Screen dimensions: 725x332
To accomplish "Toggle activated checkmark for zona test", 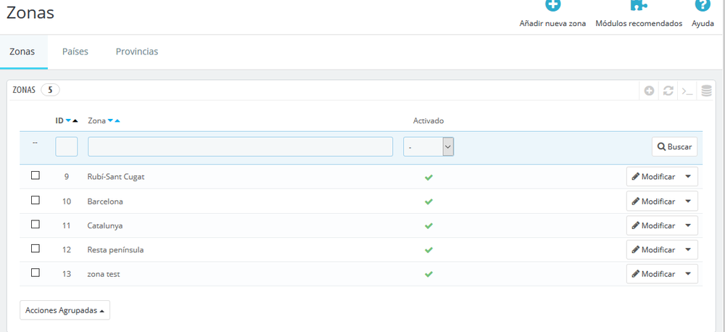I will point(428,274).
